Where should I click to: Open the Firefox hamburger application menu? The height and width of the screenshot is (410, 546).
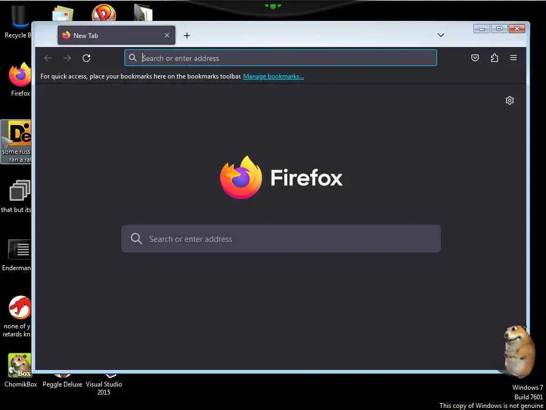(513, 58)
